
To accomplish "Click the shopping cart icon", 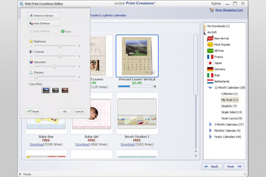I will coord(212,10).
